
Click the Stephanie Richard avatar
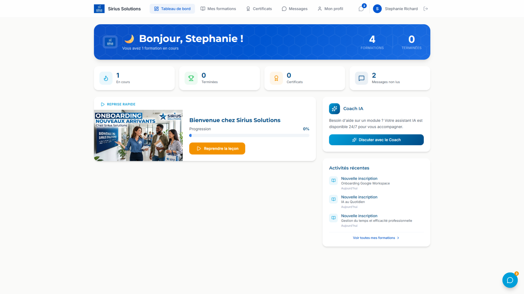377,9
